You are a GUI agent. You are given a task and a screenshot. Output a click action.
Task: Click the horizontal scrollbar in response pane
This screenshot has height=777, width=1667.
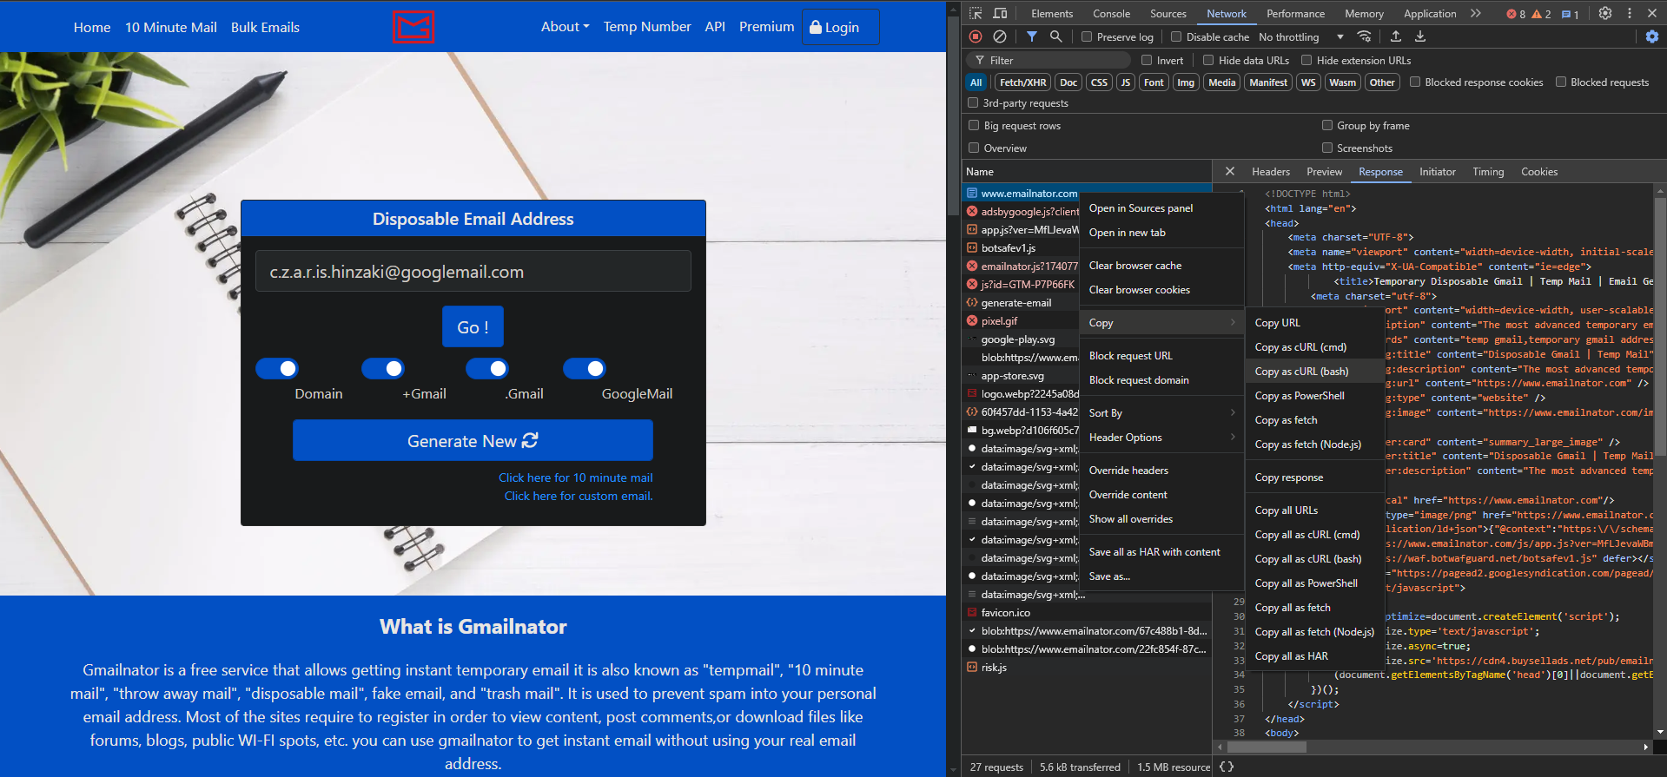click(1433, 747)
